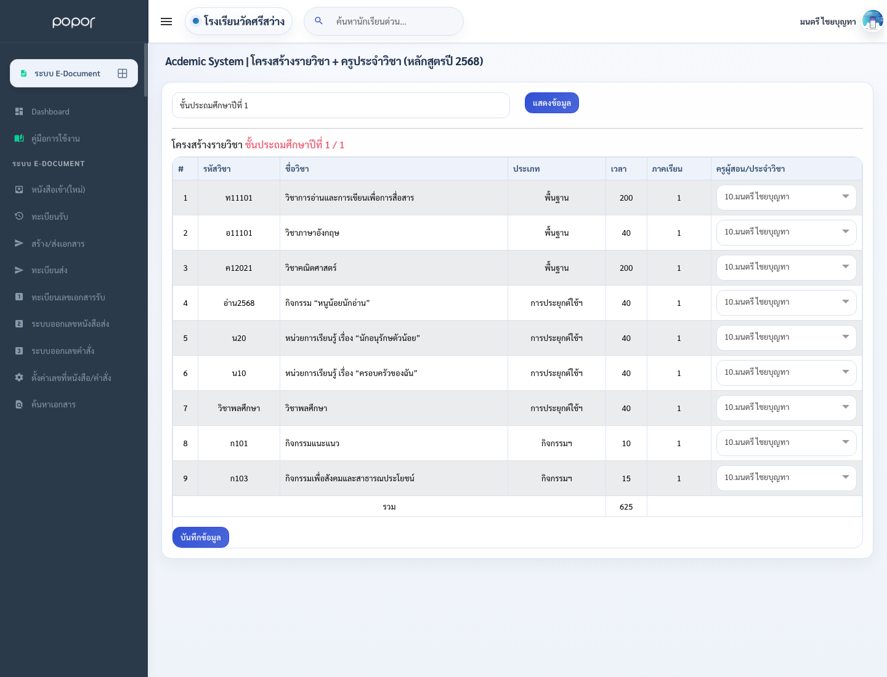The height and width of the screenshot is (677, 887).
Task: Open teacher dropdown for ก101 row
Action: [786, 443]
